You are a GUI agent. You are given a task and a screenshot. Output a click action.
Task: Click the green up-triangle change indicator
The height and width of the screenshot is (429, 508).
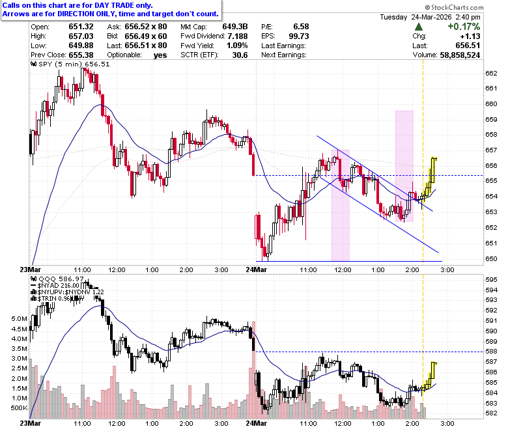tap(419, 27)
